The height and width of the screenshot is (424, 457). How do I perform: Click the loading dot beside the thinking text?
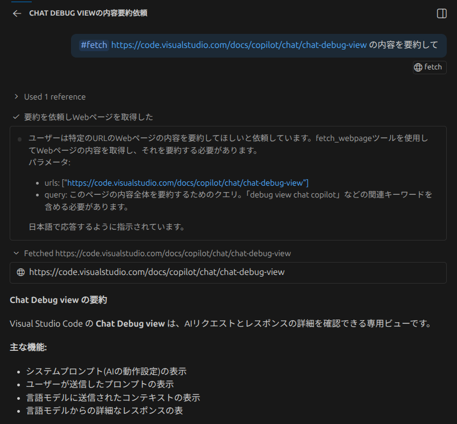[x=20, y=139]
